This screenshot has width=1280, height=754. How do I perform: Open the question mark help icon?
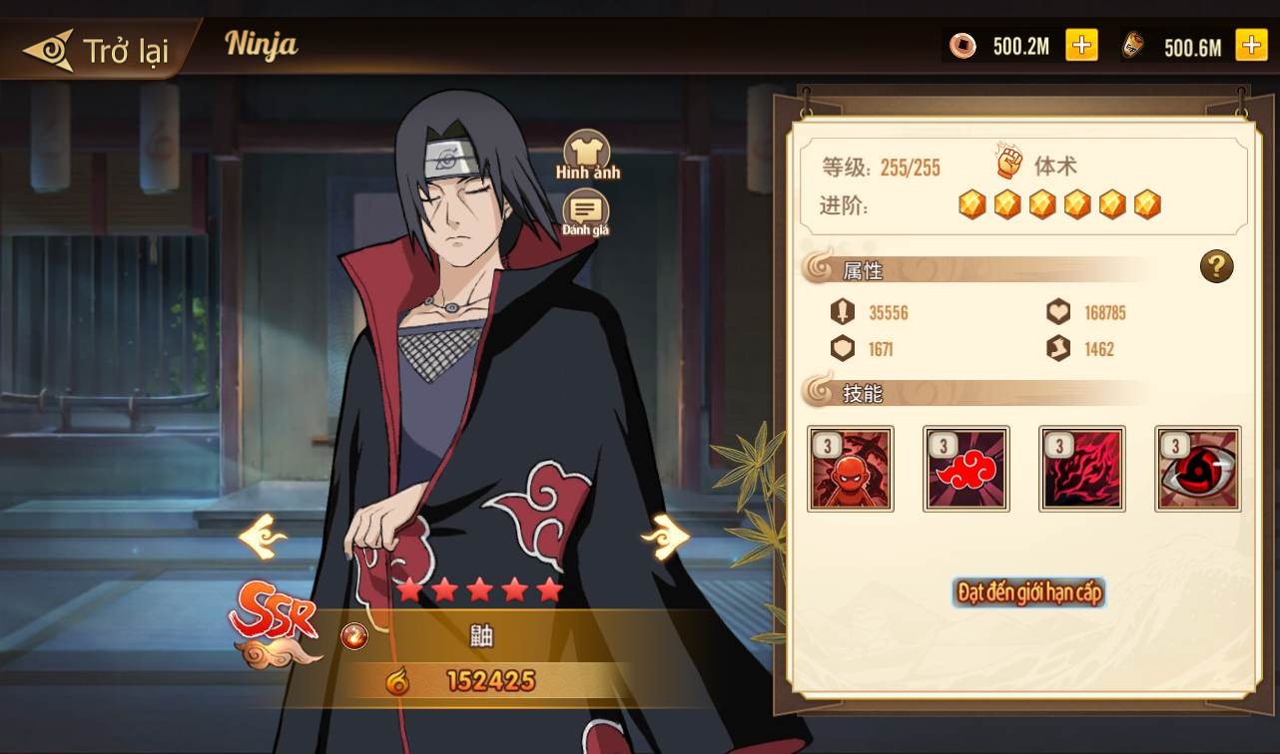1216,266
